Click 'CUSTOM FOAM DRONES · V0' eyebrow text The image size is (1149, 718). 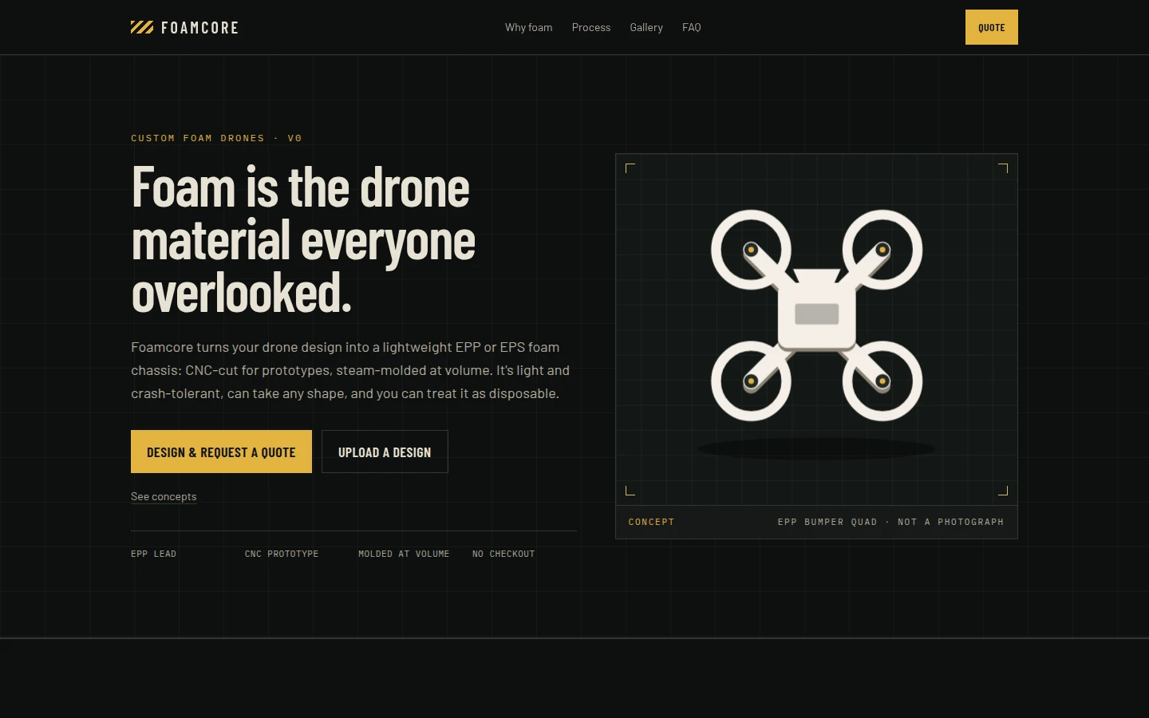coord(216,138)
